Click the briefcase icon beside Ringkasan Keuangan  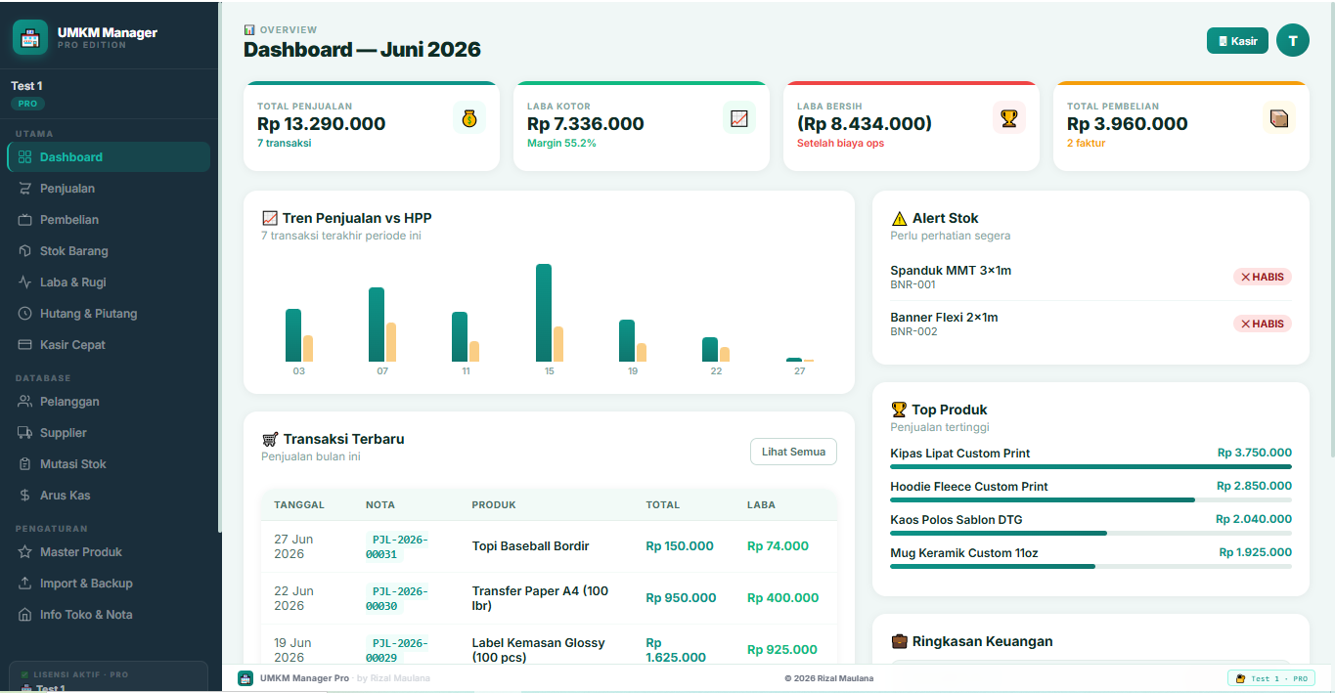(x=899, y=642)
